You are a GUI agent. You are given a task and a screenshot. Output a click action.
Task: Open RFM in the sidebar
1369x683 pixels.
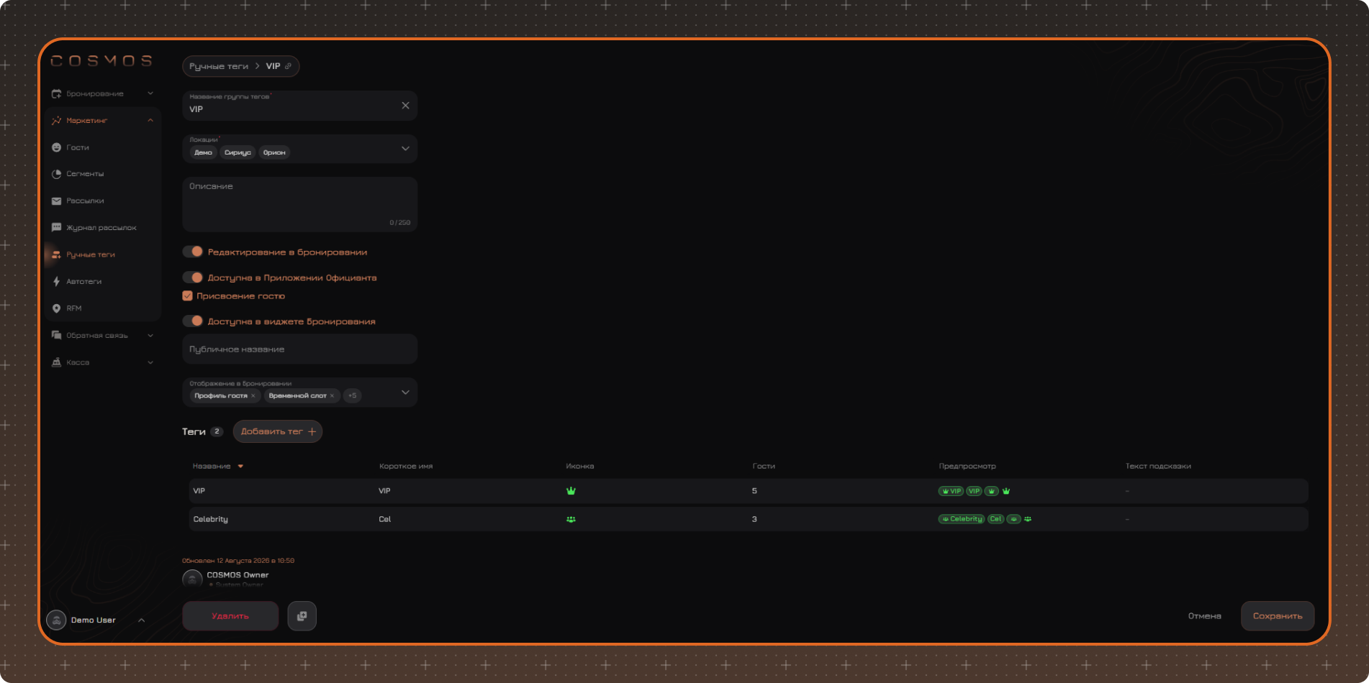click(74, 308)
